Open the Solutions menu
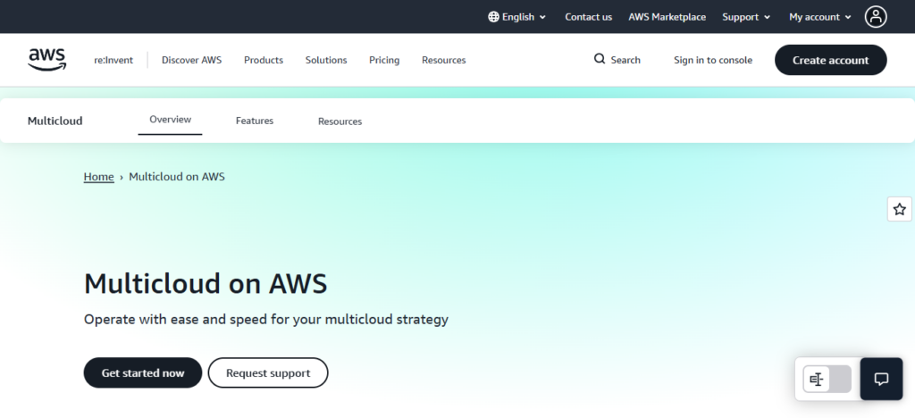This screenshot has width=915, height=418. click(326, 60)
